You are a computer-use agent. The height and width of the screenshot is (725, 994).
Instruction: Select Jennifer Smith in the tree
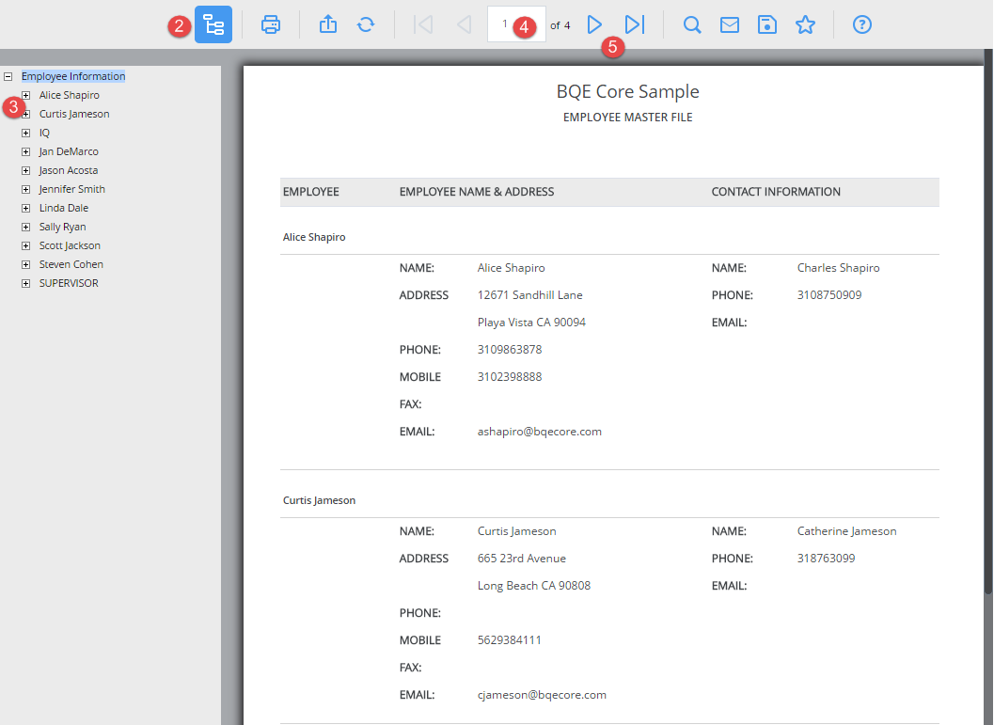click(71, 189)
